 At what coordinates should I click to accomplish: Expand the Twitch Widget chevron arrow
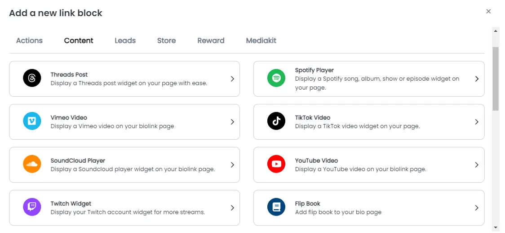click(232, 208)
